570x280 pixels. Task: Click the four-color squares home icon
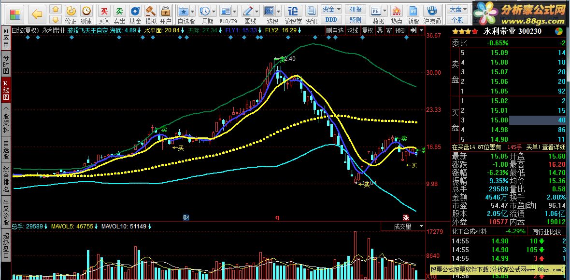tap(15, 14)
